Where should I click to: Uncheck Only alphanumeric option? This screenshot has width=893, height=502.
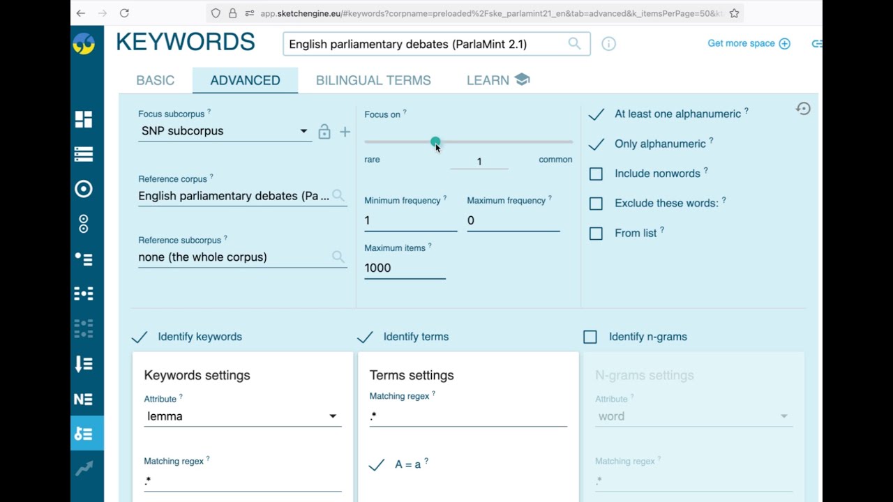click(x=596, y=144)
